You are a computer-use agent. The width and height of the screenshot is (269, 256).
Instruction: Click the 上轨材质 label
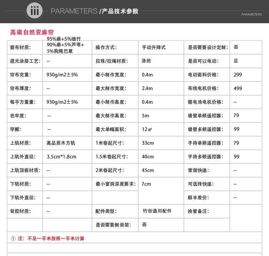coord(20,143)
